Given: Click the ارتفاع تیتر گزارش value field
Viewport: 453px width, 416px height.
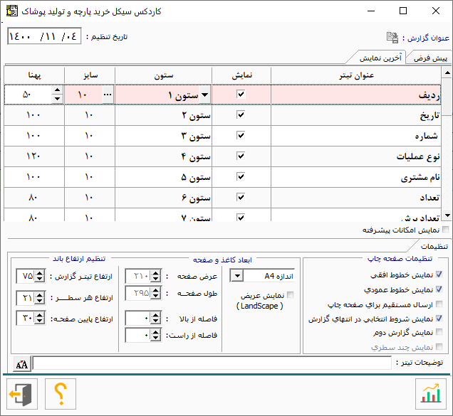Looking at the screenshot, I should point(26,276).
